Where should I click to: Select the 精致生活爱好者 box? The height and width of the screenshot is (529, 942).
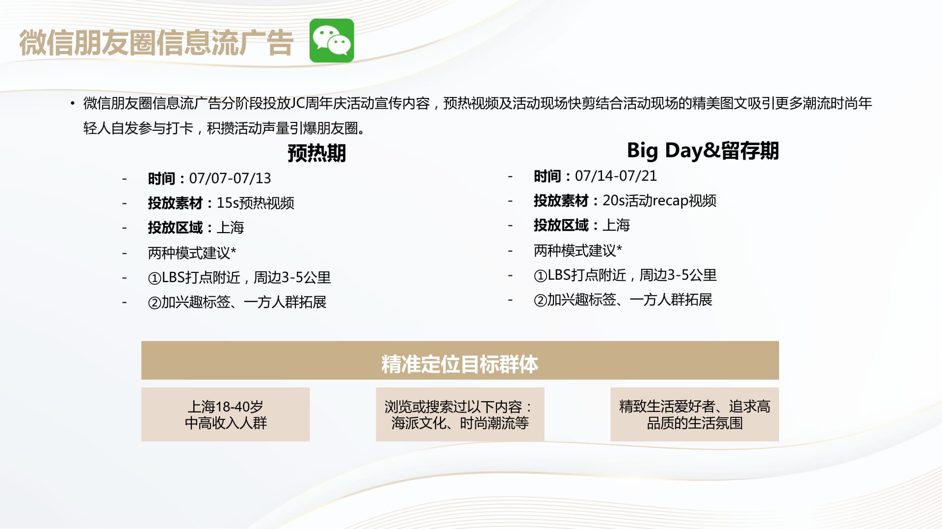click(x=695, y=414)
